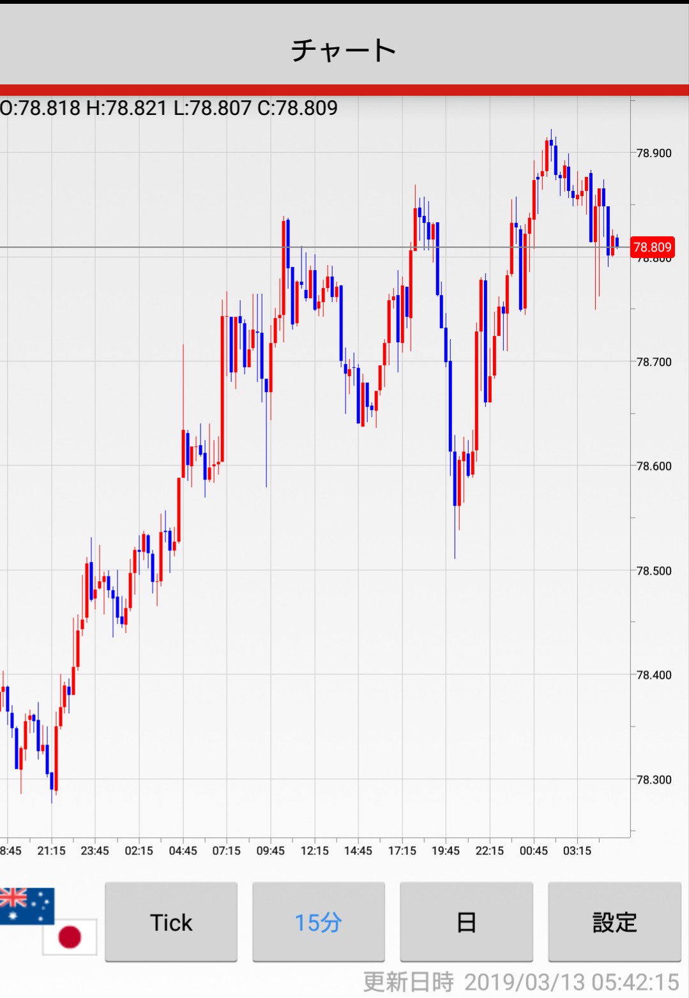Select the 12:15 time axis label
This screenshot has width=689, height=998.
click(x=314, y=851)
